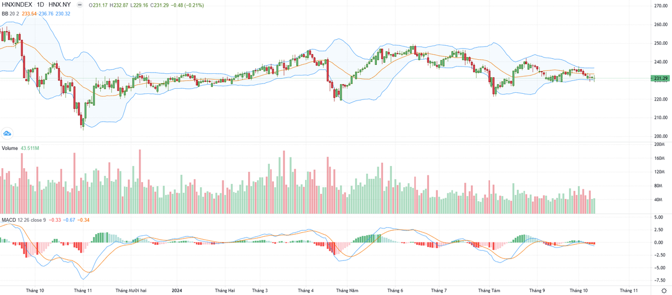Click the TradingView cloud logo icon
The image size is (672, 295).
tap(7, 133)
